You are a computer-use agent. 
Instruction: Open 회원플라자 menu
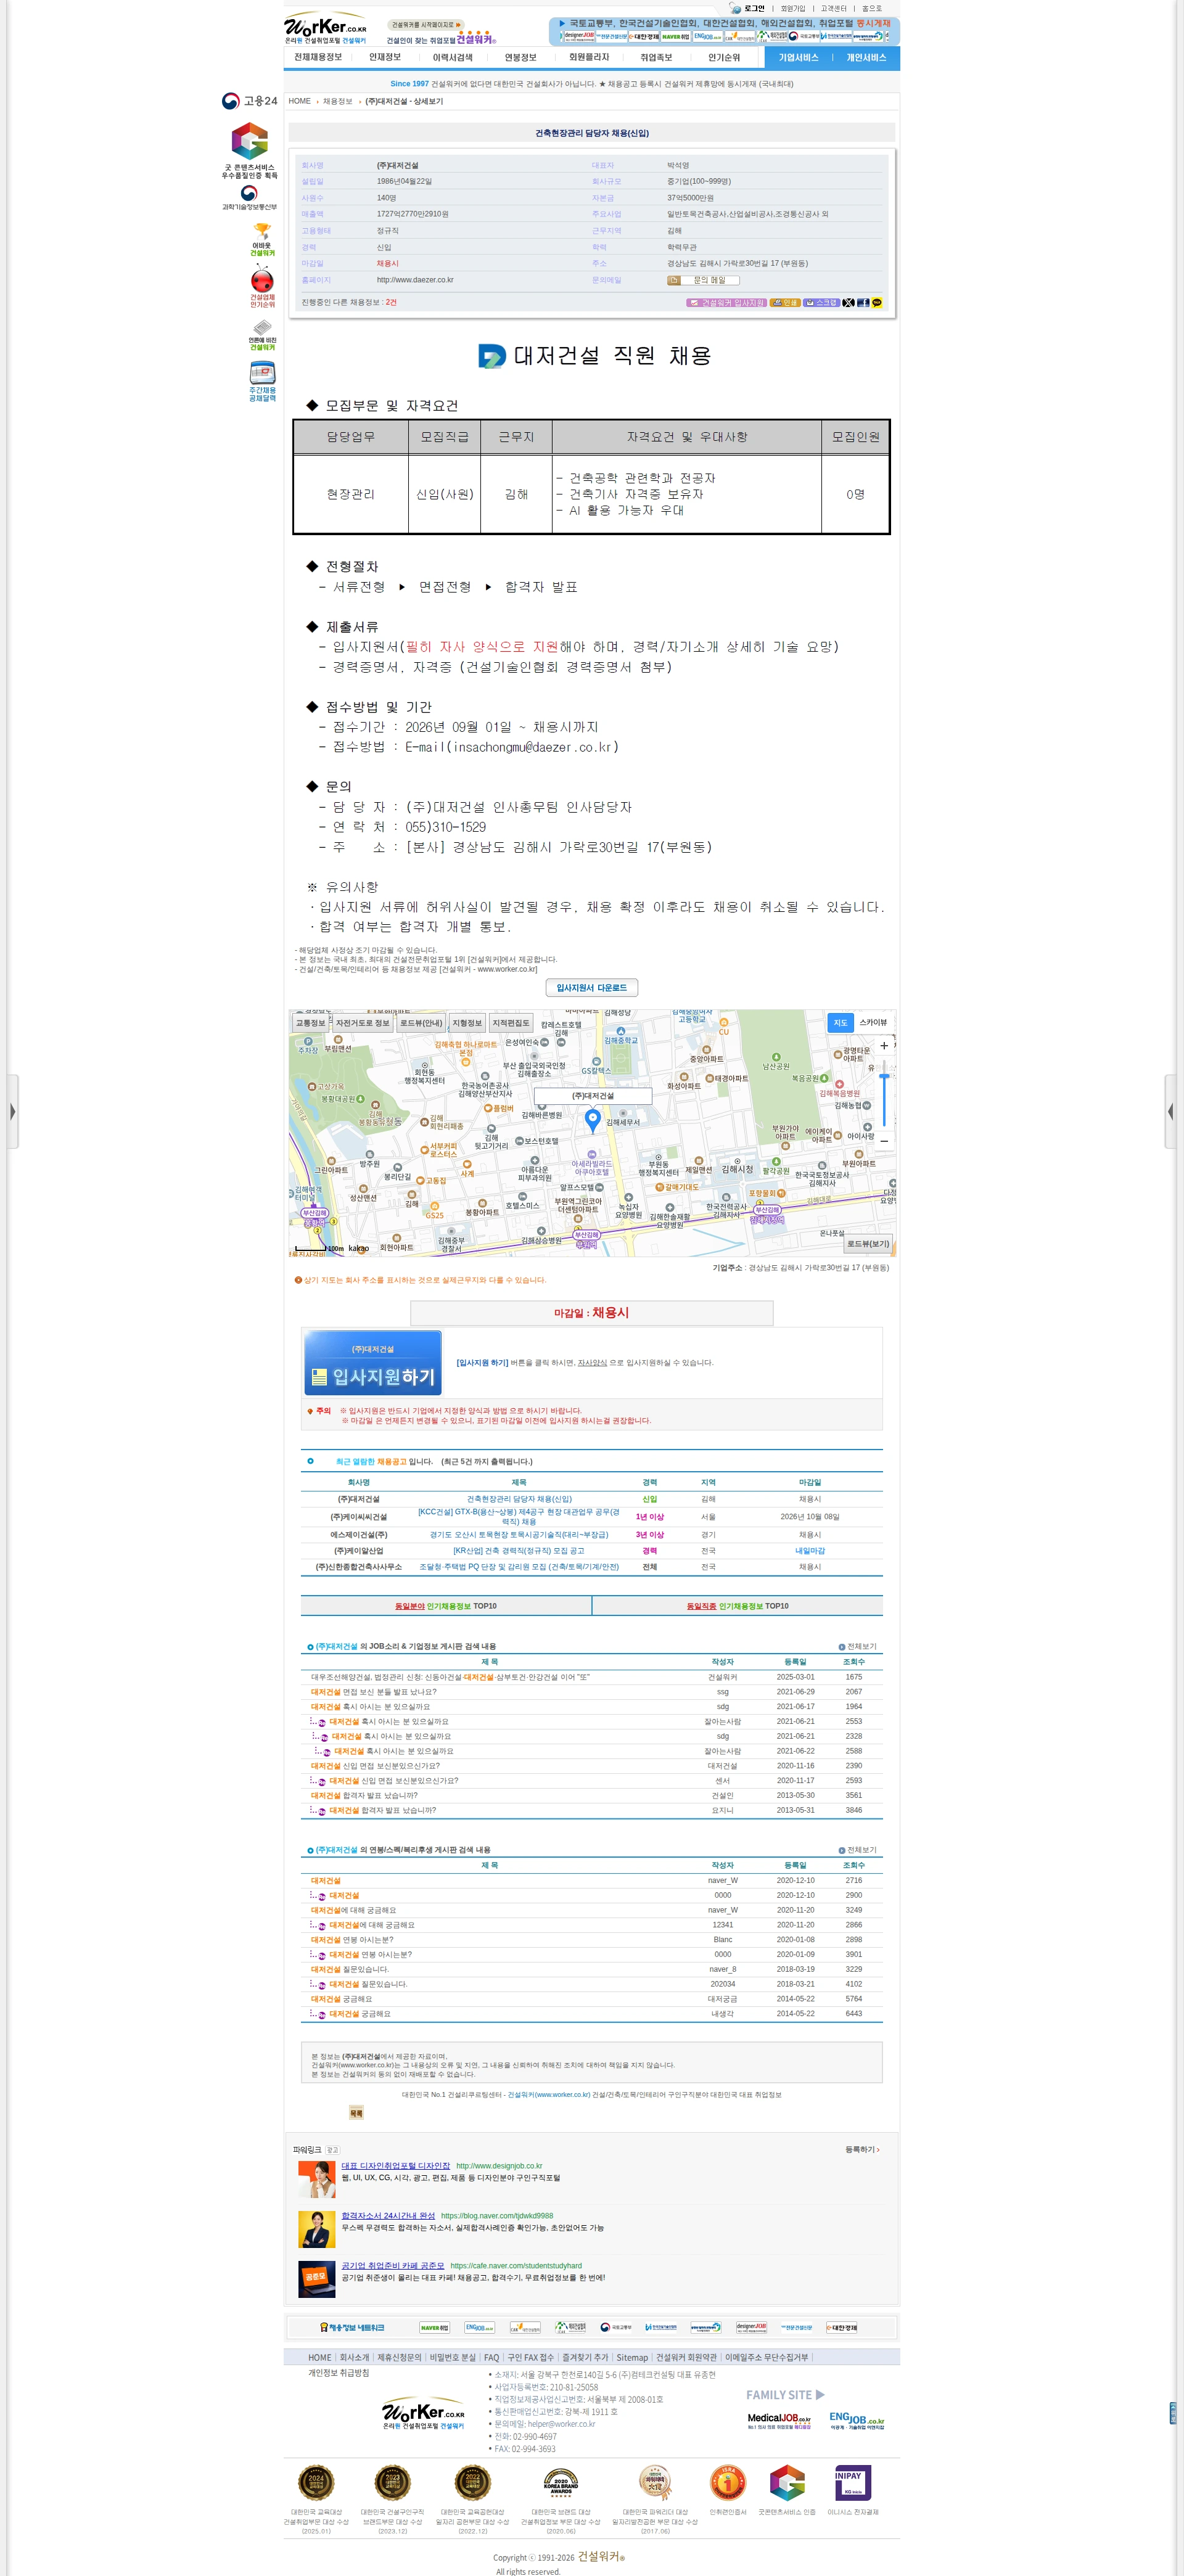[589, 58]
